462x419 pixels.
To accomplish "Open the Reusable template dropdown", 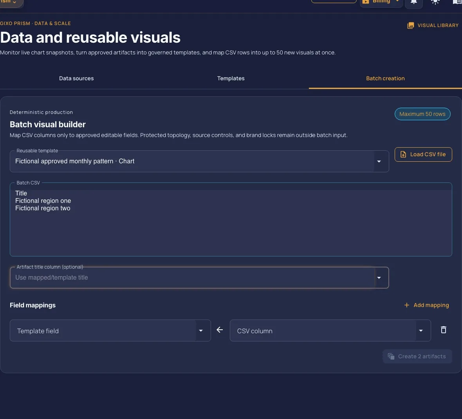I will point(199,161).
